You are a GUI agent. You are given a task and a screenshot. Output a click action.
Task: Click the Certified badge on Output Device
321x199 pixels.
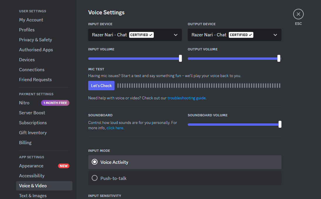(241, 35)
